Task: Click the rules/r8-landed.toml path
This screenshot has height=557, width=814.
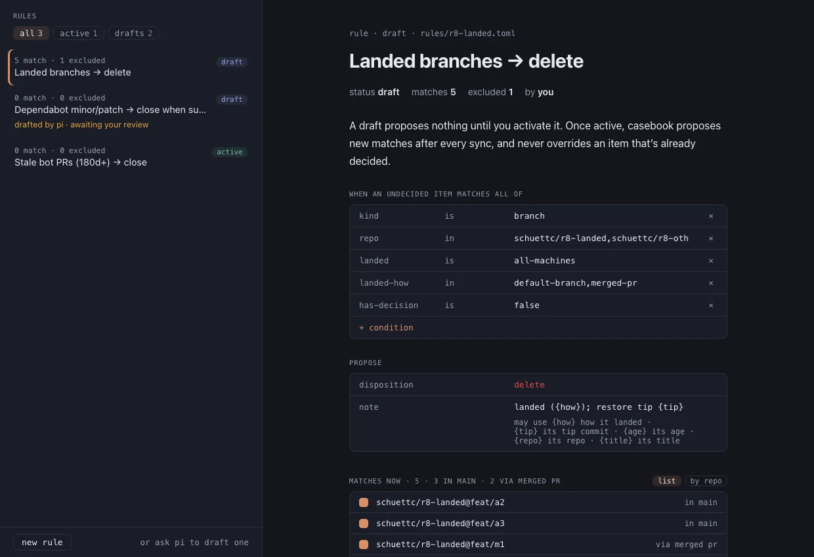Action: coord(468,33)
